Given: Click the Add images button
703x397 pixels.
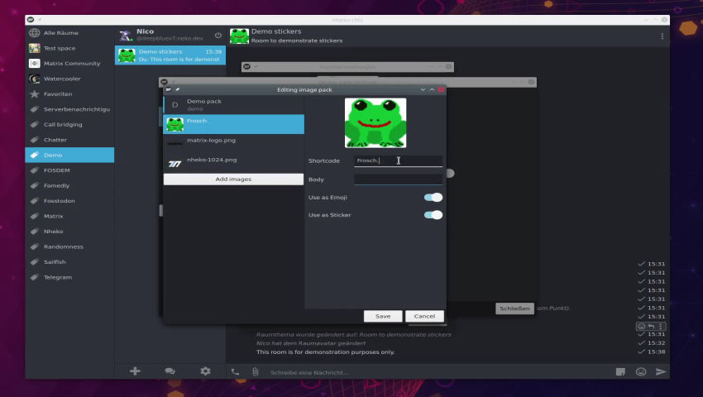Looking at the screenshot, I should 233,179.
